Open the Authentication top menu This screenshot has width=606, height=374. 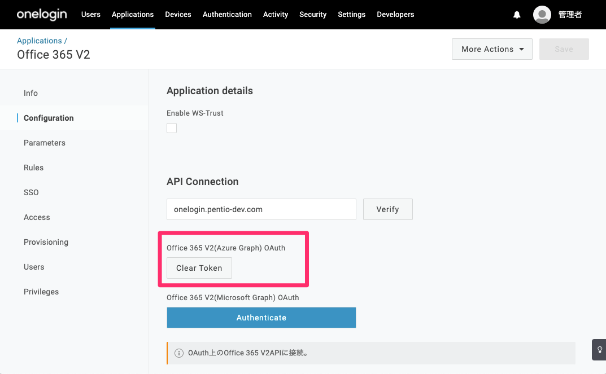pos(227,14)
